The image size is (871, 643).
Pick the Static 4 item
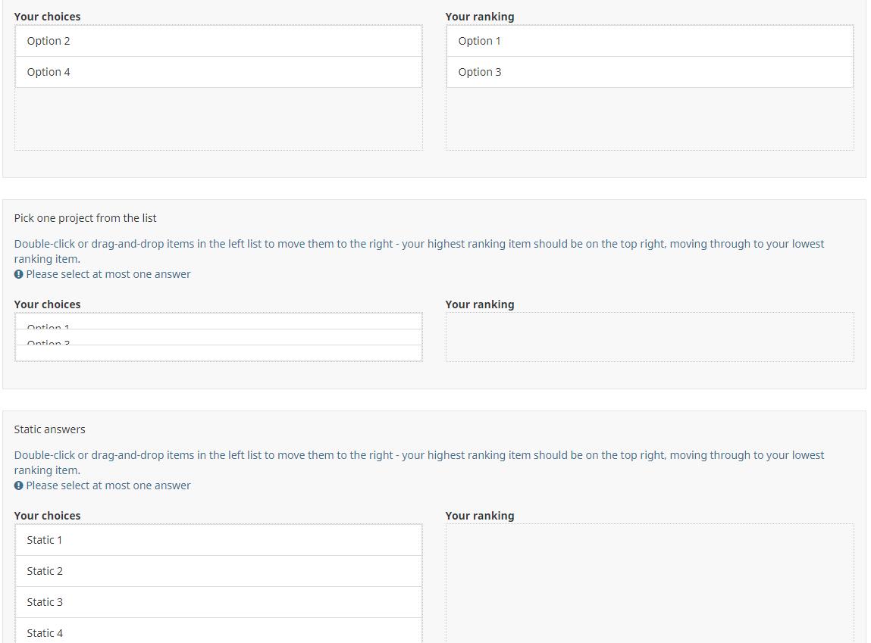pos(218,632)
